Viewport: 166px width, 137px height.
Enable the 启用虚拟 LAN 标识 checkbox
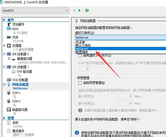(x=80, y=55)
